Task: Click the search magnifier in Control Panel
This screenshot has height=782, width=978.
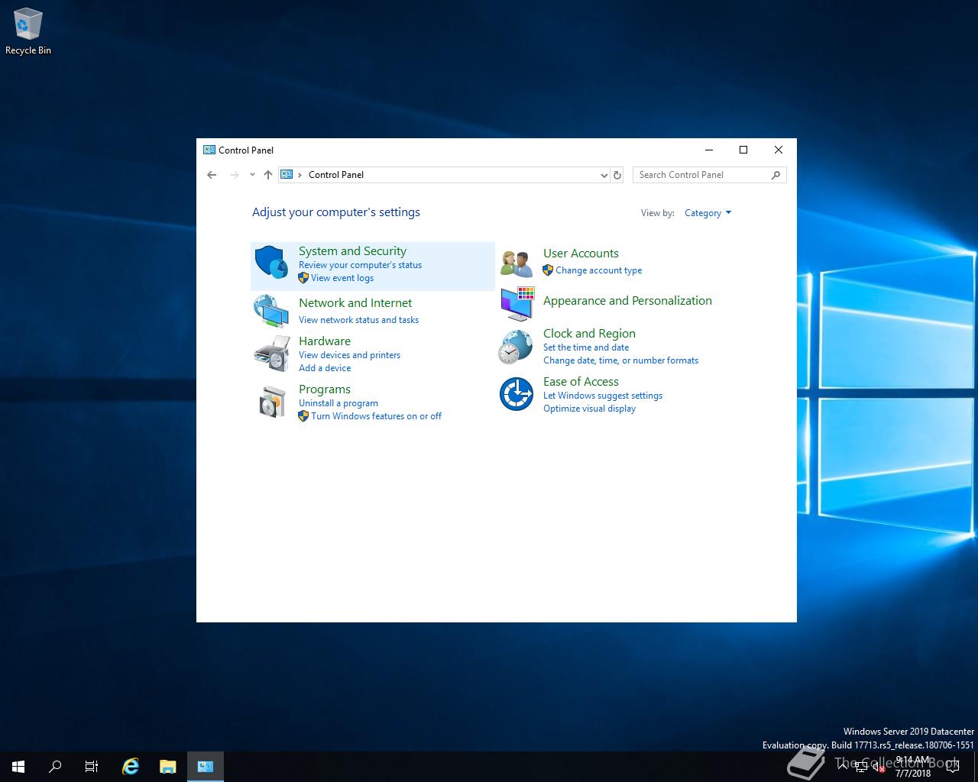Action: click(x=776, y=175)
